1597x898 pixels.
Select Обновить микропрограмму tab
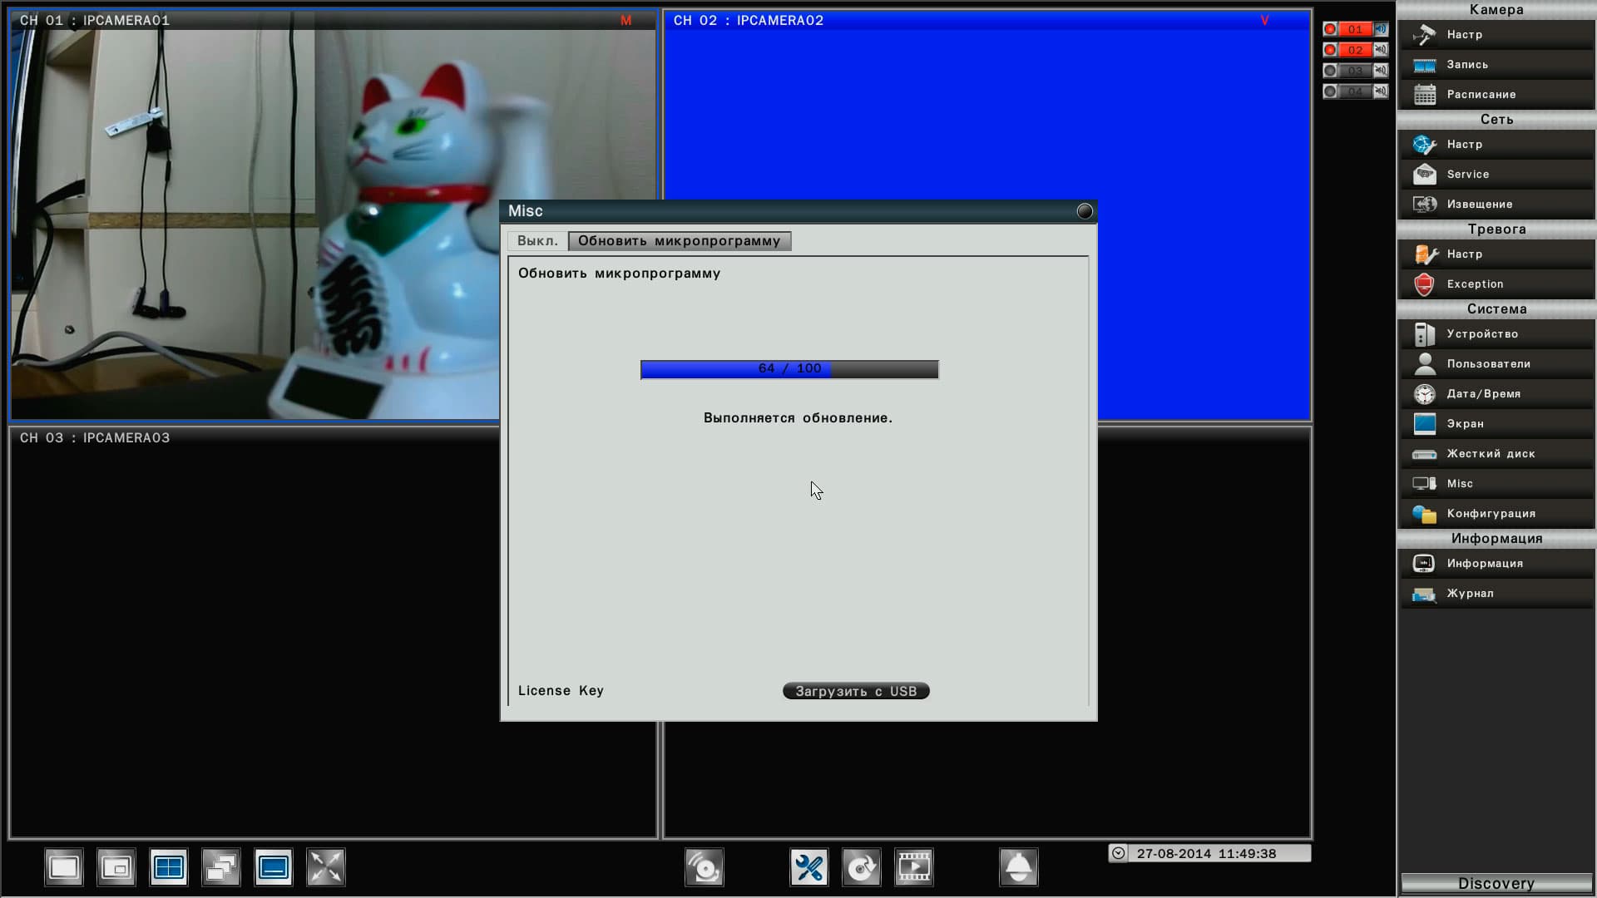tap(679, 241)
